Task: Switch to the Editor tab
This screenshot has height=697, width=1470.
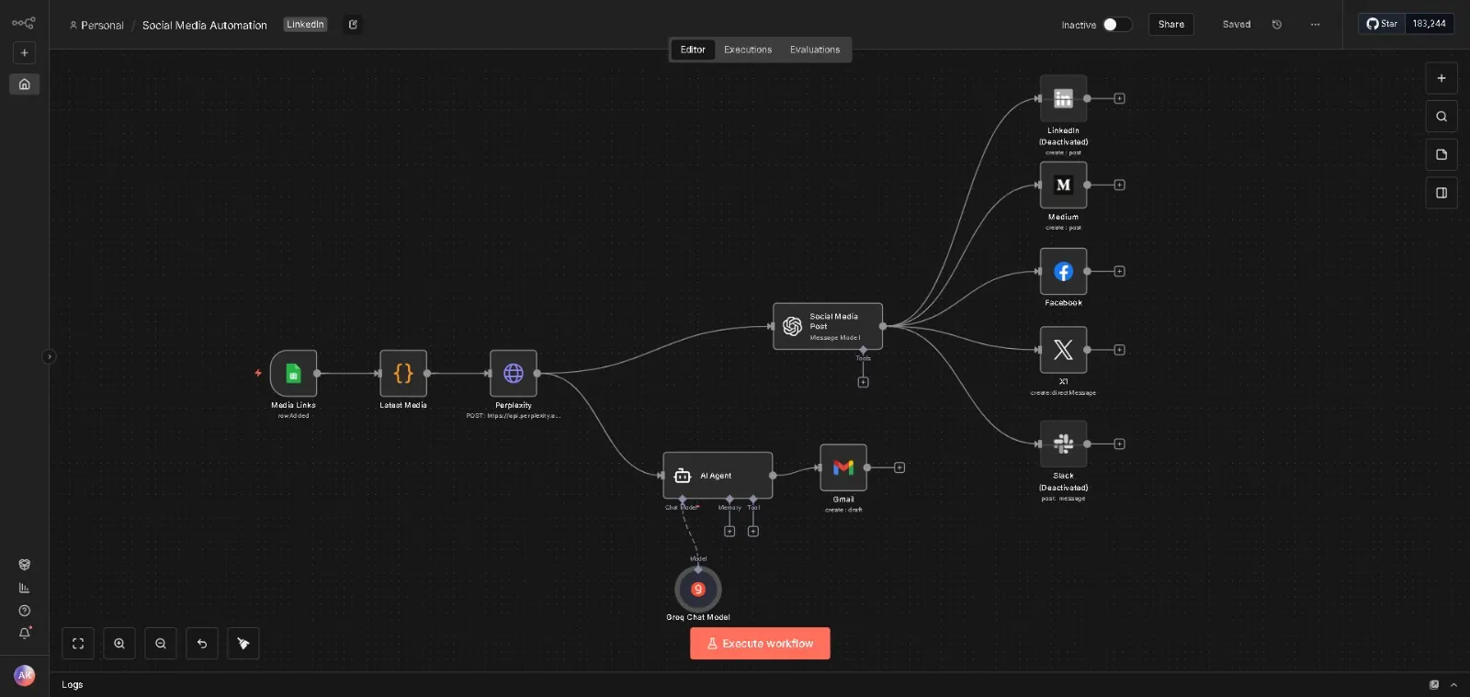Action: pos(693,50)
